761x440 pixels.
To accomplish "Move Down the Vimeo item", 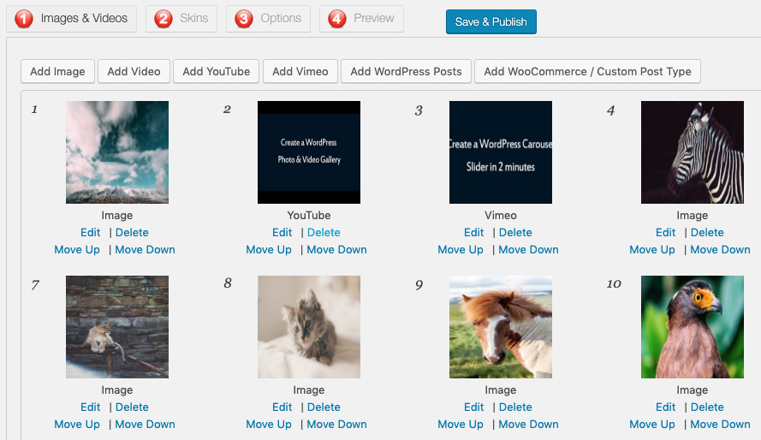I will pos(528,249).
